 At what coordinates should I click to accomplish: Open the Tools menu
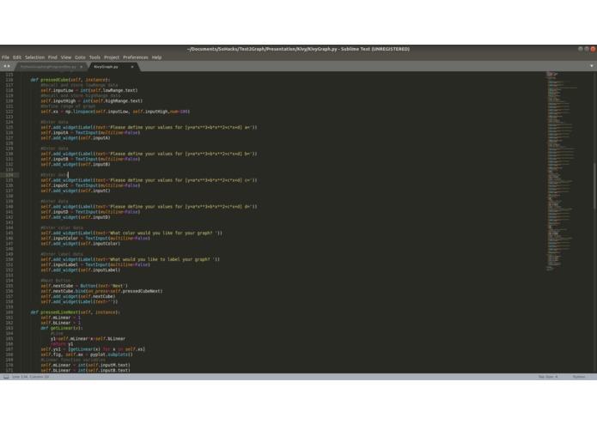94,58
